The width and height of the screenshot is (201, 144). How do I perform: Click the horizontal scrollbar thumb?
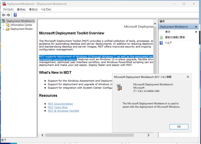[89, 135]
